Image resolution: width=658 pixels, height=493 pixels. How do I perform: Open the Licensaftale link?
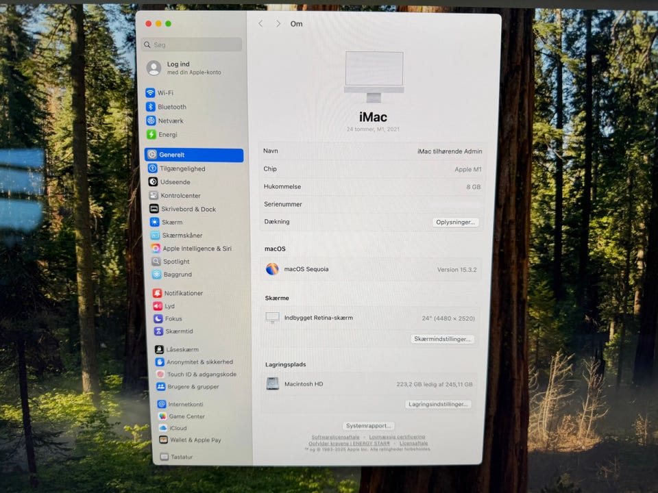[413, 443]
